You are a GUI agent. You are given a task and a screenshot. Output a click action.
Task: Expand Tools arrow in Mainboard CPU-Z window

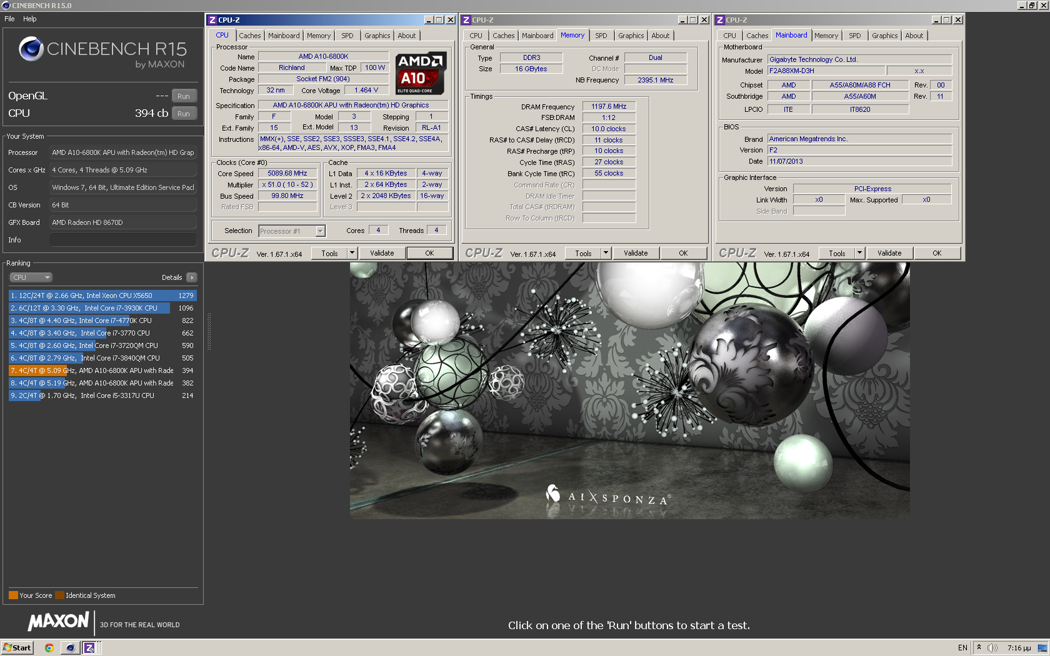pyautogui.click(x=859, y=253)
